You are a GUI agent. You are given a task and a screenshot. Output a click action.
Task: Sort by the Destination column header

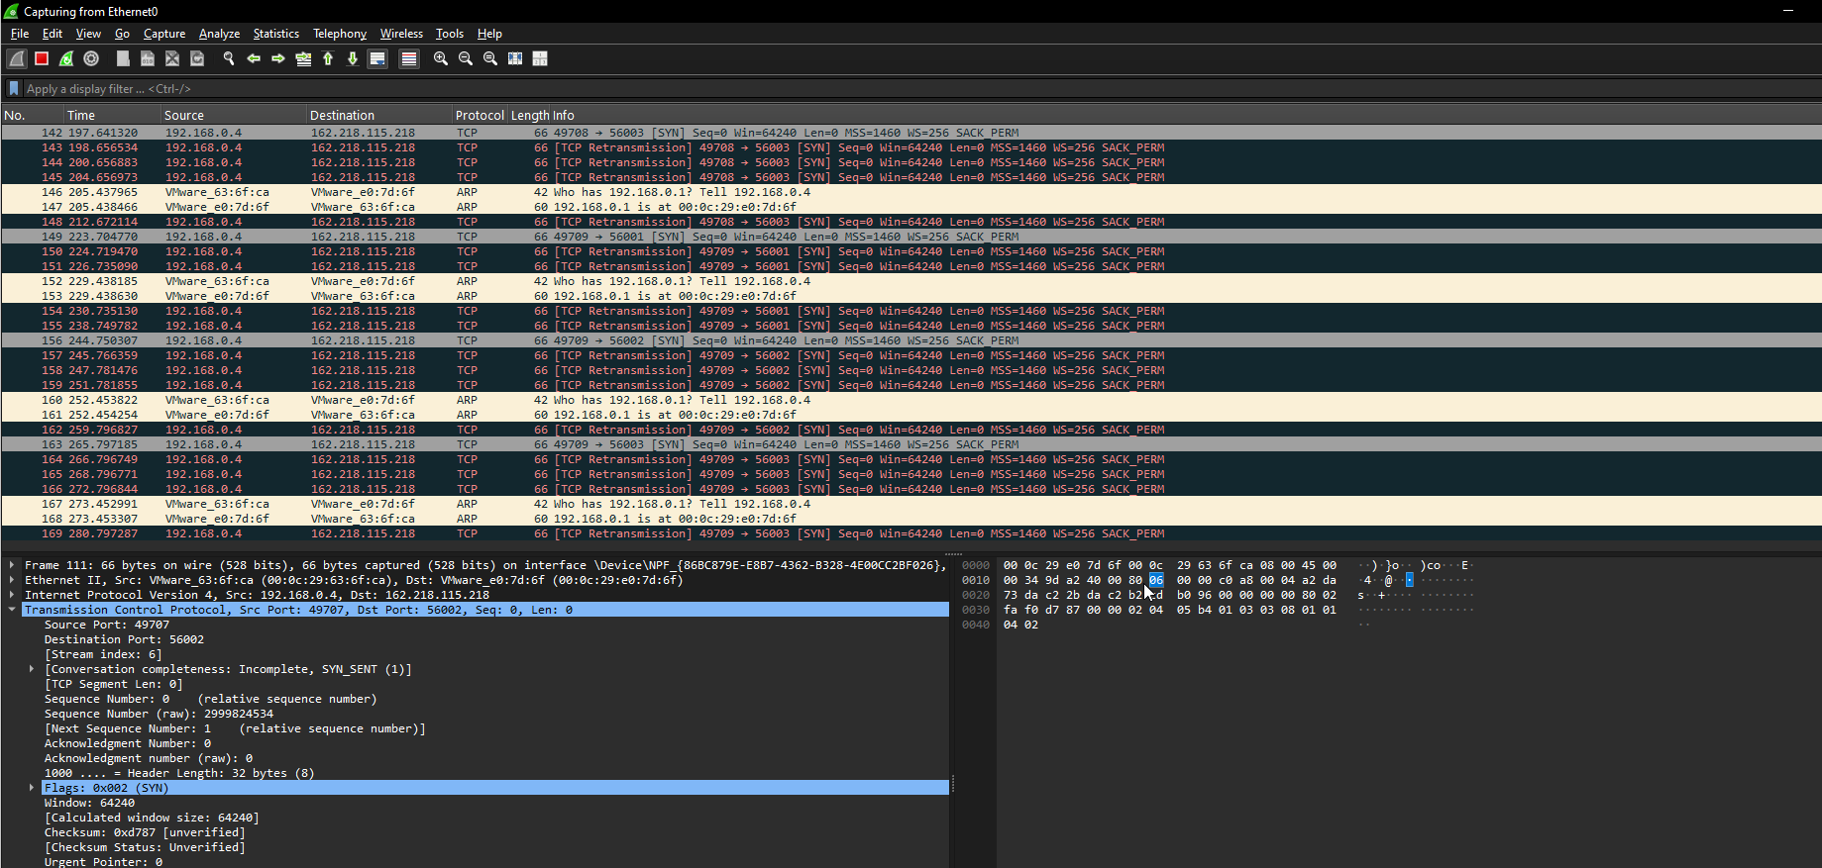tap(342, 116)
